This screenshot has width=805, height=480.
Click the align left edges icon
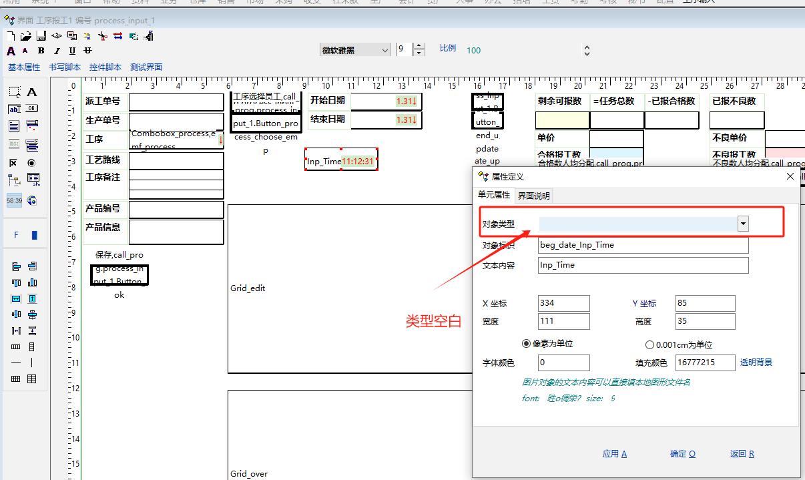[x=15, y=266]
